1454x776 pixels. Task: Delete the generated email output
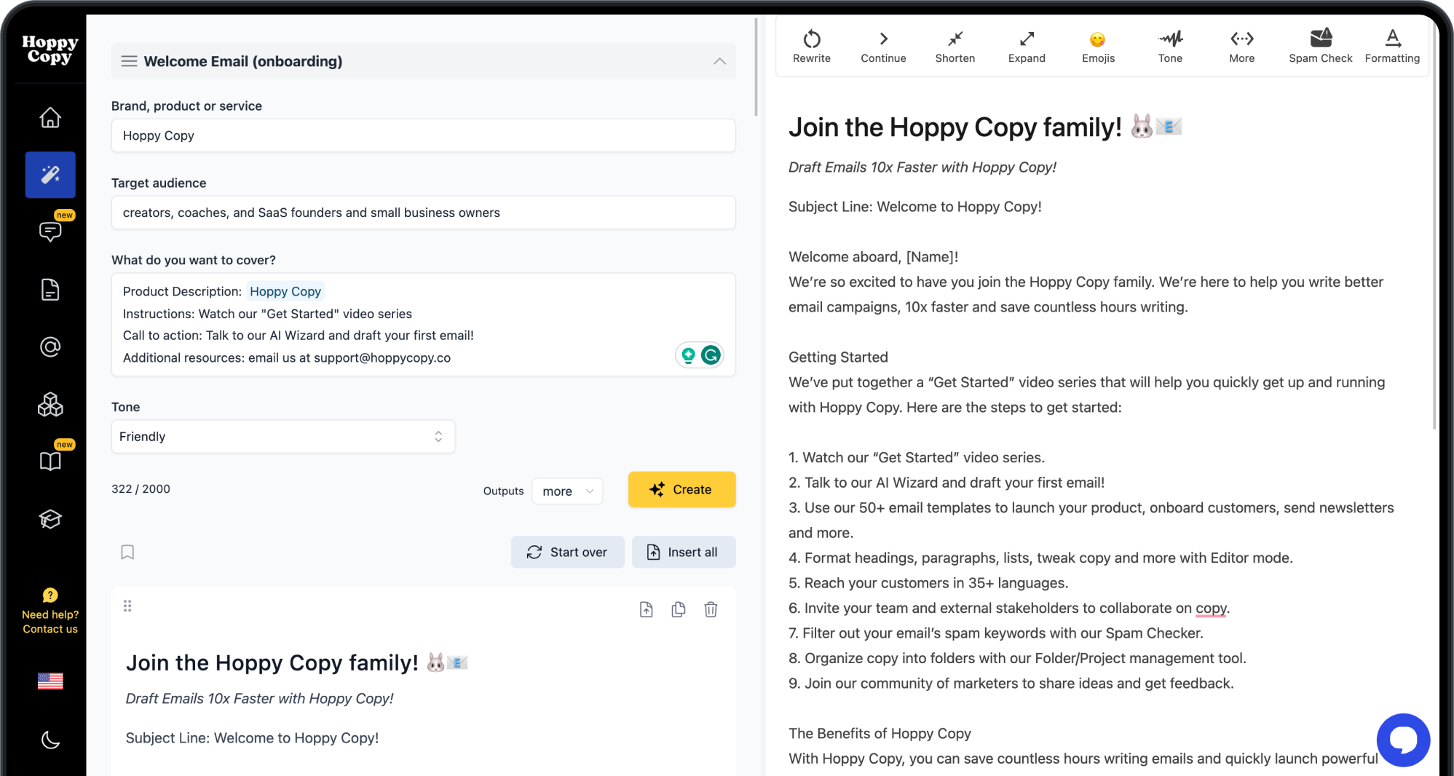tap(711, 609)
